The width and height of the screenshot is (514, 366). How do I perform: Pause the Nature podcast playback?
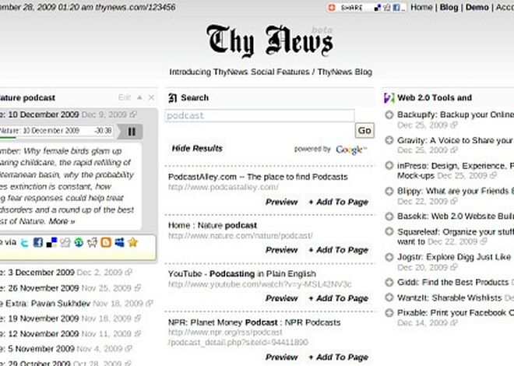(132, 132)
